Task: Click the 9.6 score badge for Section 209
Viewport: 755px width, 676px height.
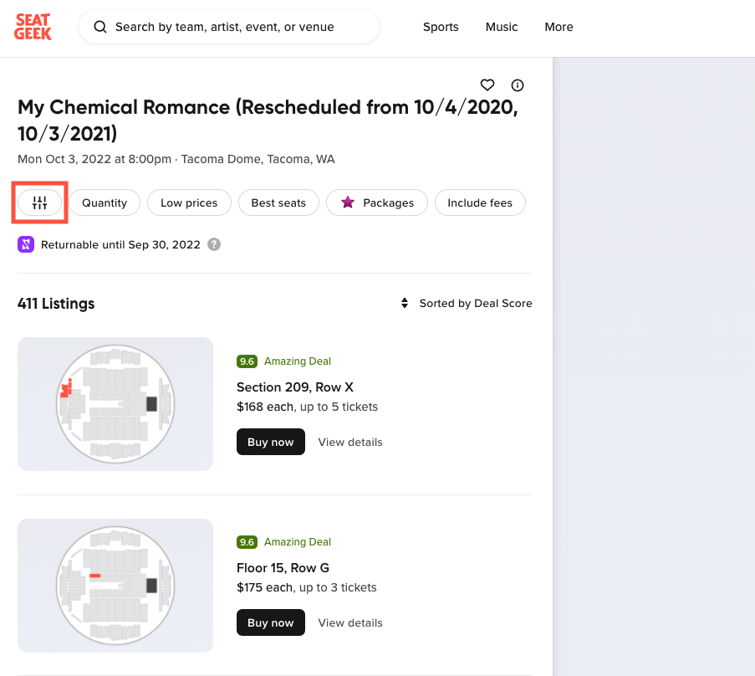Action: (247, 361)
